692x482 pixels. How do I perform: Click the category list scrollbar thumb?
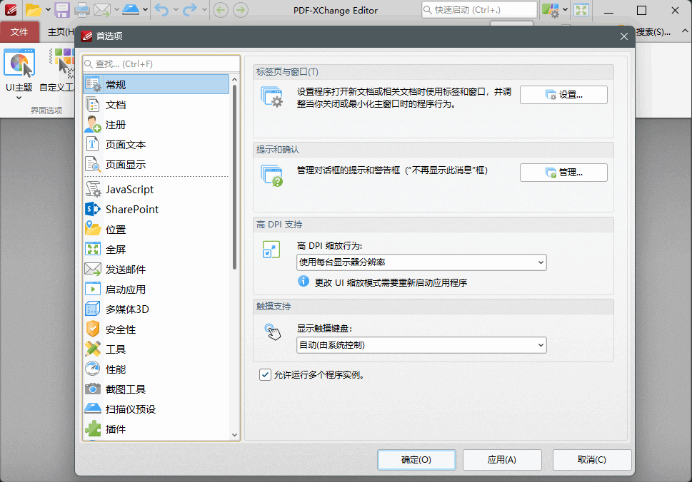[234, 176]
